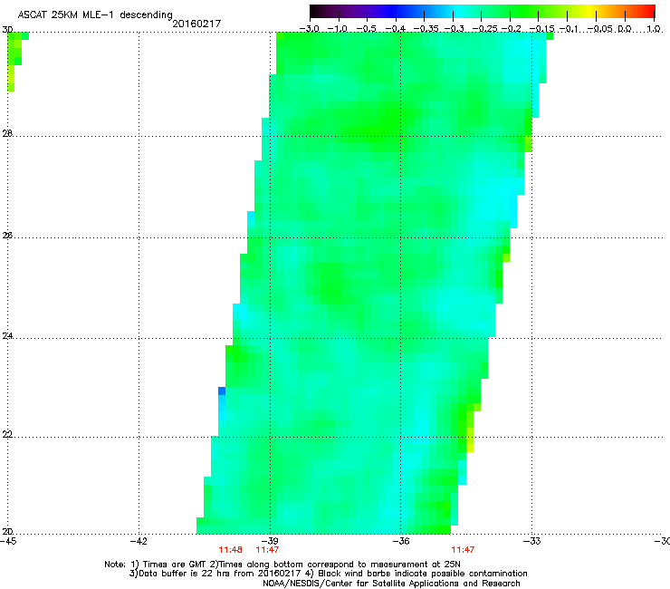Click the title "ASCAT 25KM MLE-1 descending"

(95, 14)
